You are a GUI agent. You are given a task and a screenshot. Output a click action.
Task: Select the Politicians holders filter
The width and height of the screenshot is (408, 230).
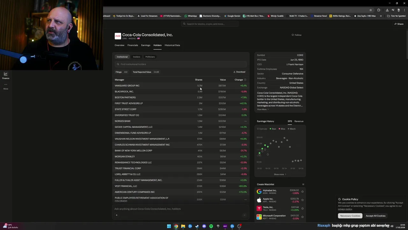pyautogui.click(x=150, y=57)
